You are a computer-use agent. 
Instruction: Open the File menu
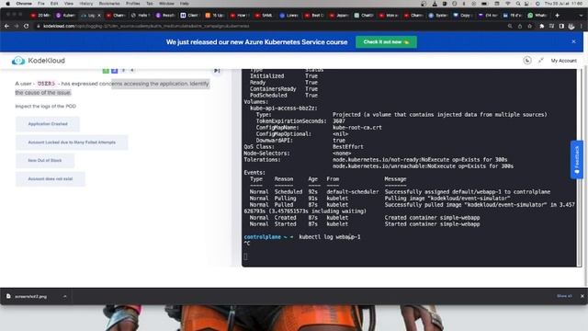tap(40, 4)
